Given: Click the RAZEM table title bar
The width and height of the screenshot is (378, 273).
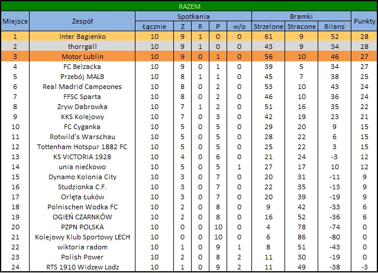Looking at the screenshot, I should pyautogui.click(x=189, y=6).
